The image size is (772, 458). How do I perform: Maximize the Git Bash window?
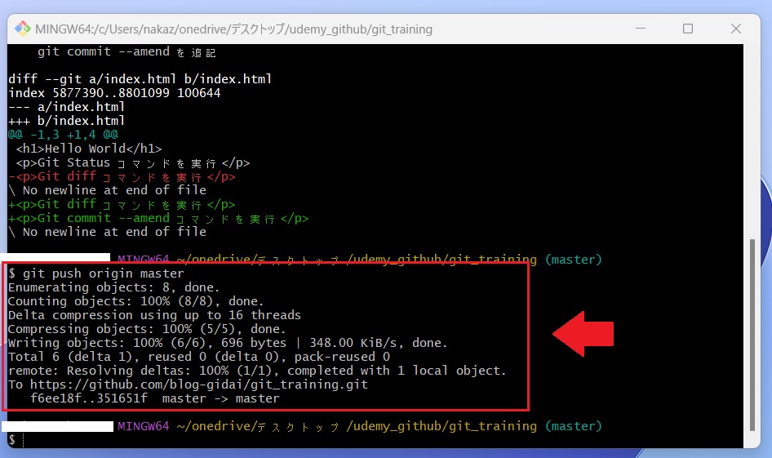(687, 29)
